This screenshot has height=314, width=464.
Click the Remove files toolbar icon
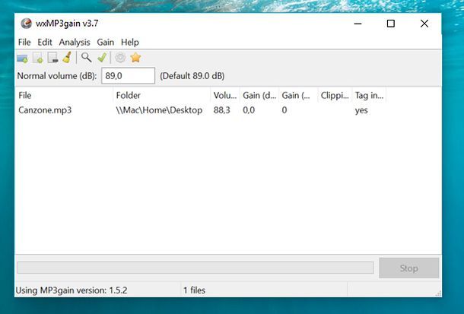pyautogui.click(x=52, y=58)
